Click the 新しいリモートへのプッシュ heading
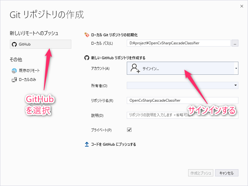 [x=34, y=33]
